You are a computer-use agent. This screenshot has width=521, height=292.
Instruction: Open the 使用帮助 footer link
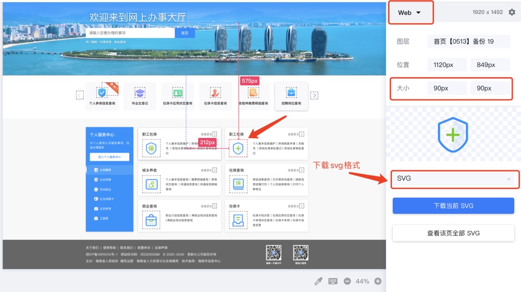(x=109, y=248)
